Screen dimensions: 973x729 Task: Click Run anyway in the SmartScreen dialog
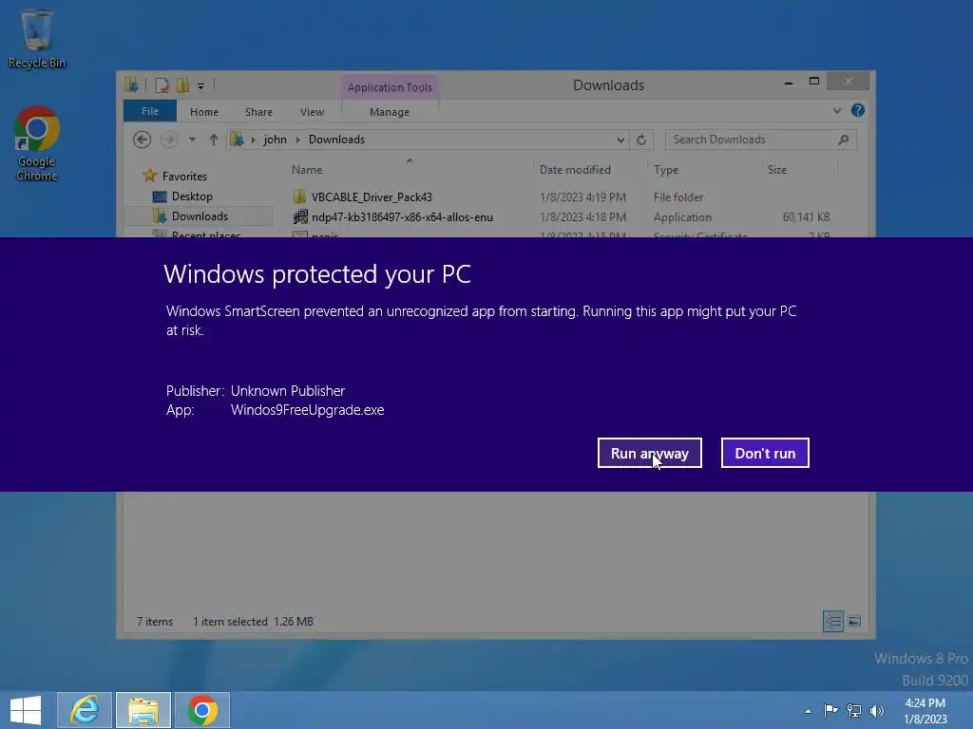(x=649, y=453)
